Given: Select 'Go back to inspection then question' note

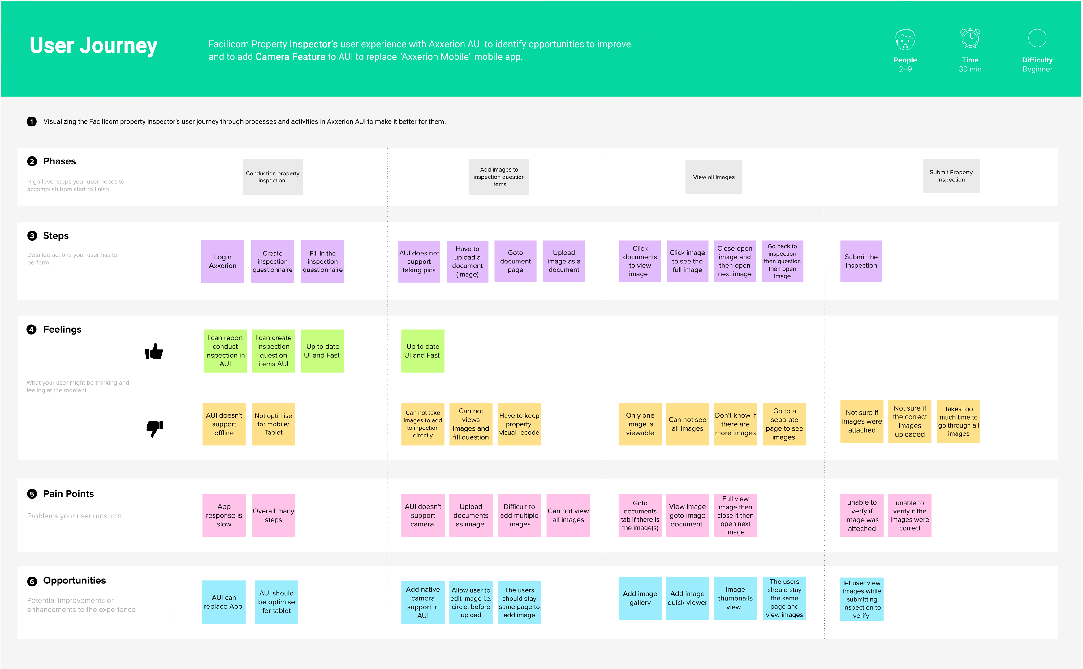Looking at the screenshot, I should [x=782, y=262].
